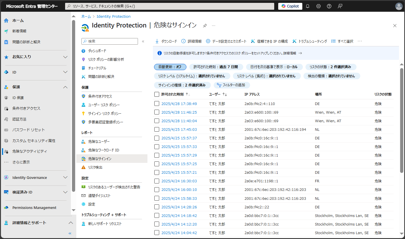Click the resource menu 検索 box
The height and width of the screenshot is (239, 405).
coord(110,42)
